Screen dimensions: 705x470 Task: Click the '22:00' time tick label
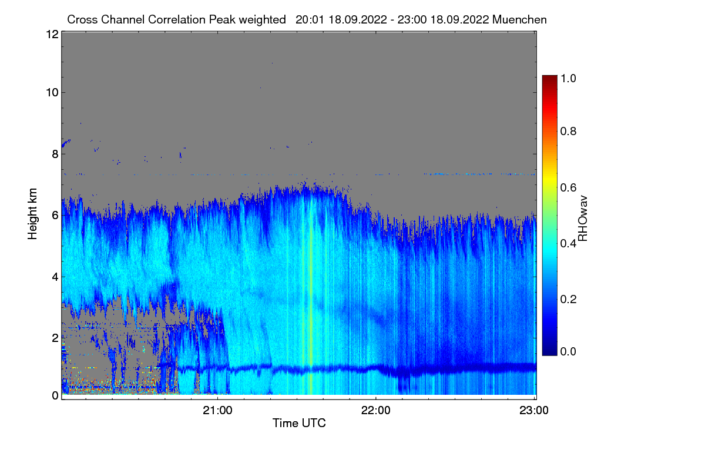click(x=376, y=411)
